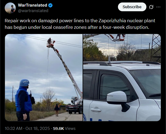Click the crane basket with workers
The height and width of the screenshot is (134, 166).
pos(51,43)
